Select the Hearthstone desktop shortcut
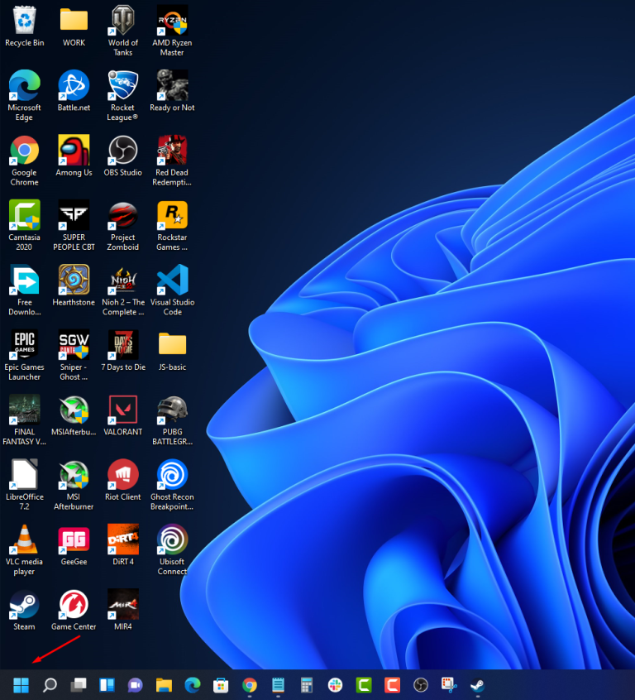This screenshot has width=635, height=700. [74, 285]
